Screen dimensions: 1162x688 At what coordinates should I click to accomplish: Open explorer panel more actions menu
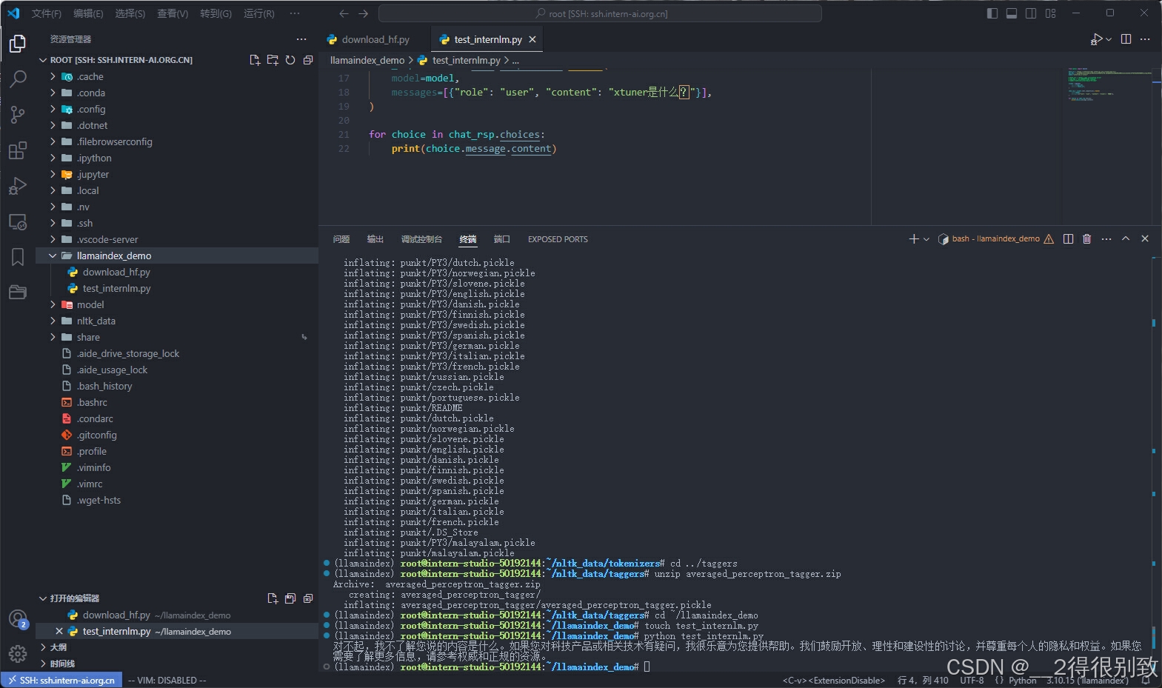(x=301, y=39)
